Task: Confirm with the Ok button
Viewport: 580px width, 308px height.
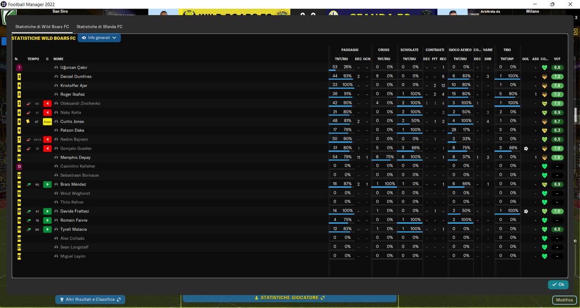Action: click(x=558, y=284)
